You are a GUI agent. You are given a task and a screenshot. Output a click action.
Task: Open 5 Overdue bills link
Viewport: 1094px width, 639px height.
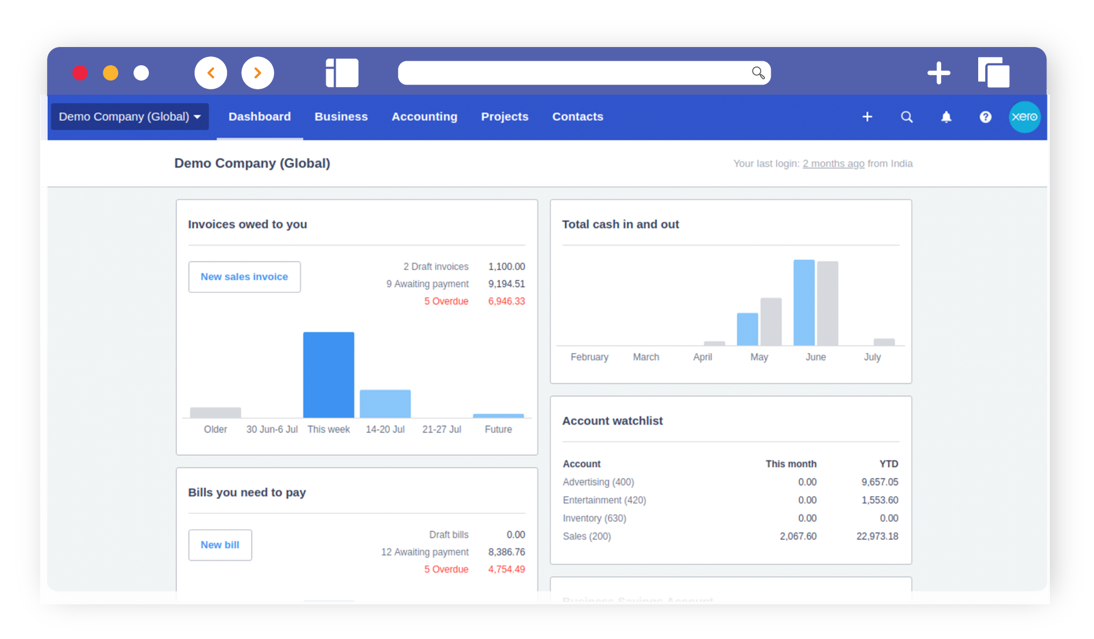tap(446, 569)
